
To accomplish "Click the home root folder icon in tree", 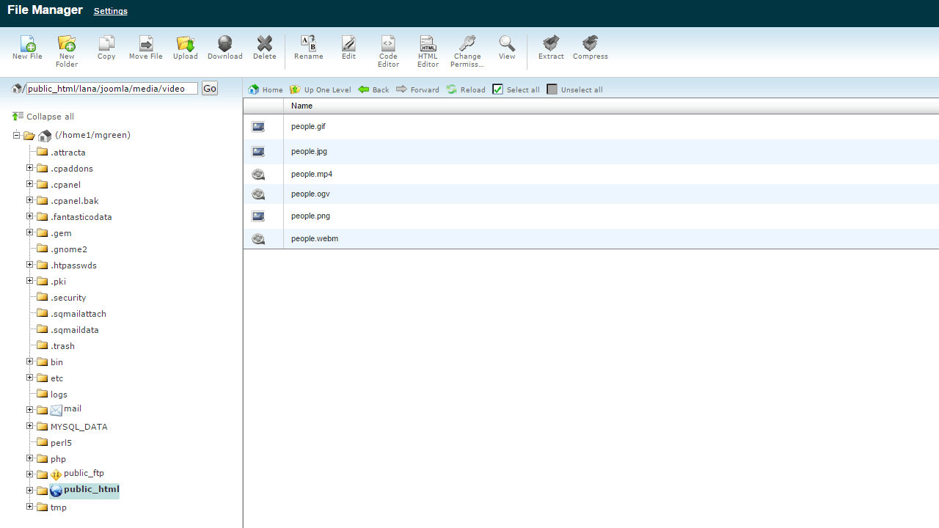I will (x=45, y=136).
